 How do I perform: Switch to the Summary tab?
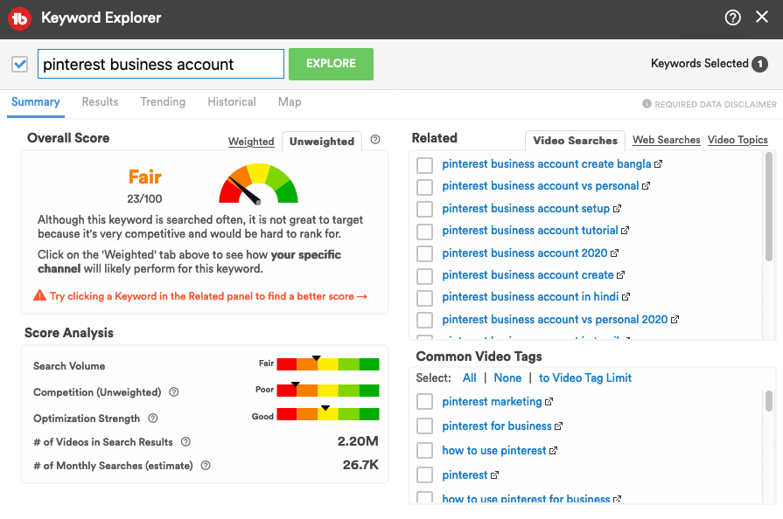[36, 102]
